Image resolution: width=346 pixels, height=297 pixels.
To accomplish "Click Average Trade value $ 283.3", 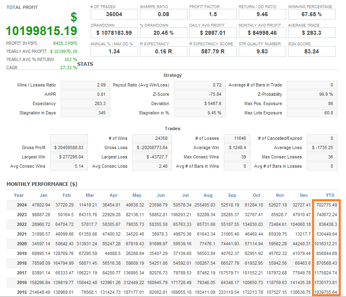I will 312,33.
